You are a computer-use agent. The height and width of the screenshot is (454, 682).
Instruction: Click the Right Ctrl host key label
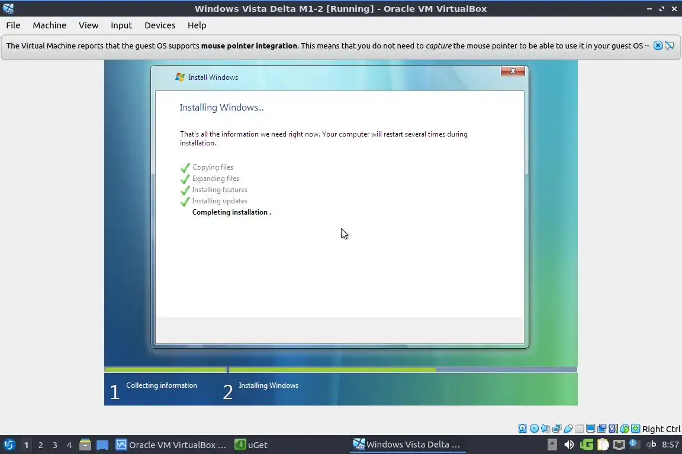(x=661, y=429)
